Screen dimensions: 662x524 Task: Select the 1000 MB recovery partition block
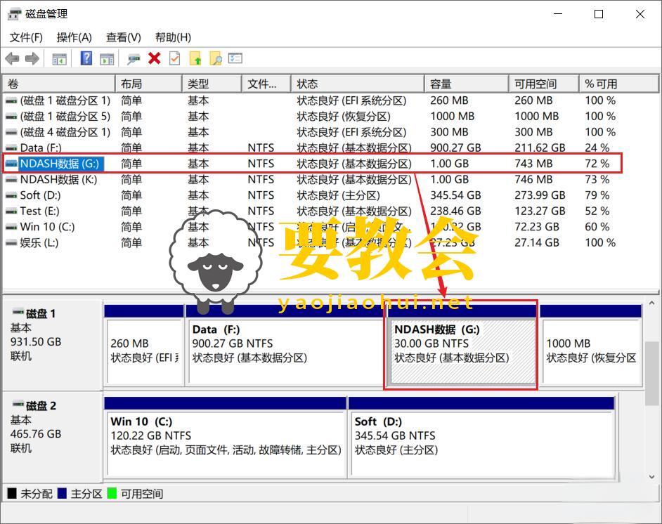click(591, 345)
